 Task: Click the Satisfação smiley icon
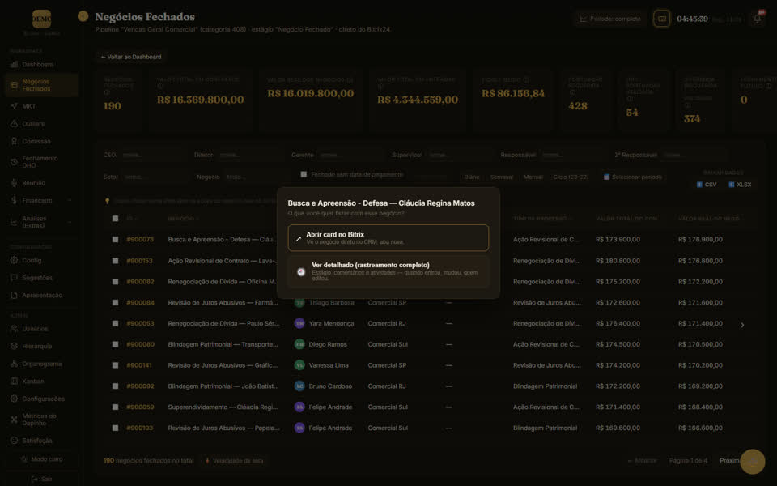tap(14, 441)
